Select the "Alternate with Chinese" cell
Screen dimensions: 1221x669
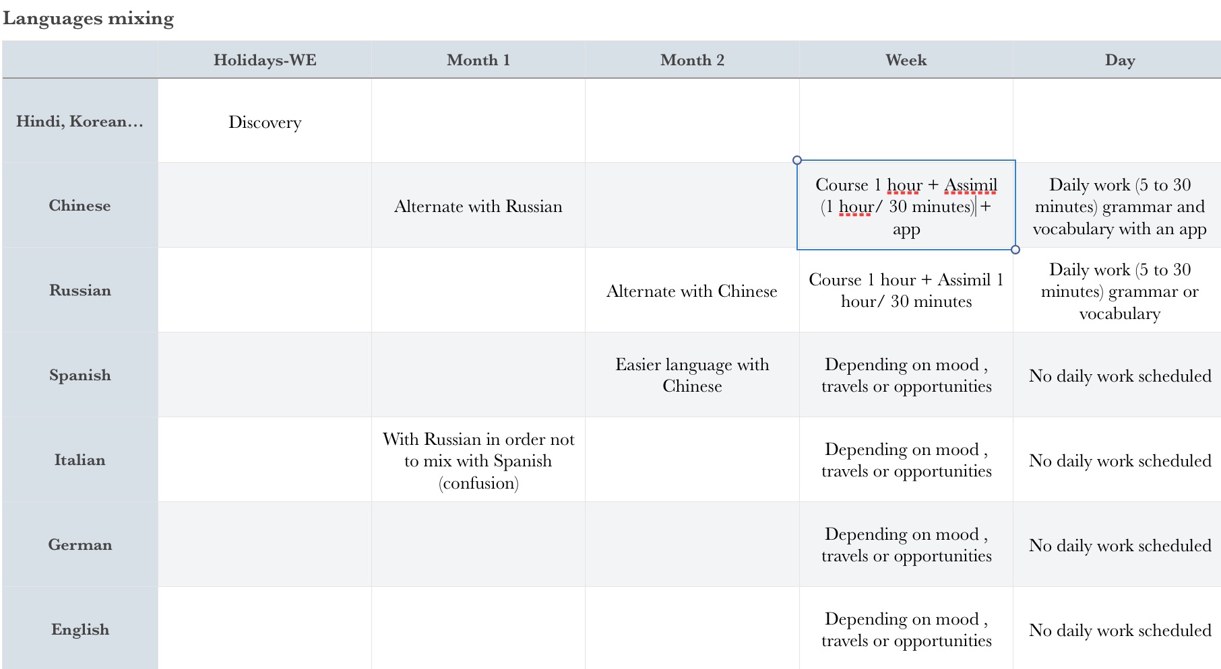click(692, 291)
